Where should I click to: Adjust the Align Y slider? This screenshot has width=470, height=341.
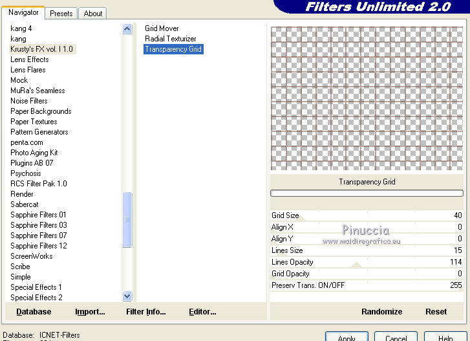coord(367,239)
